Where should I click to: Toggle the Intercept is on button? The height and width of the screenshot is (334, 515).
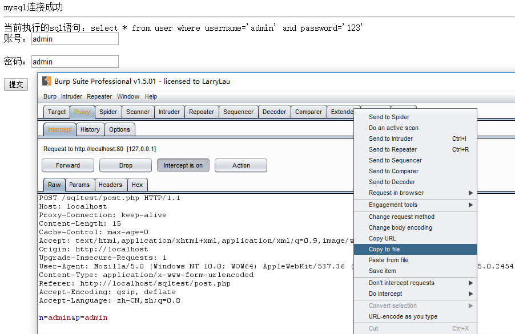(183, 165)
